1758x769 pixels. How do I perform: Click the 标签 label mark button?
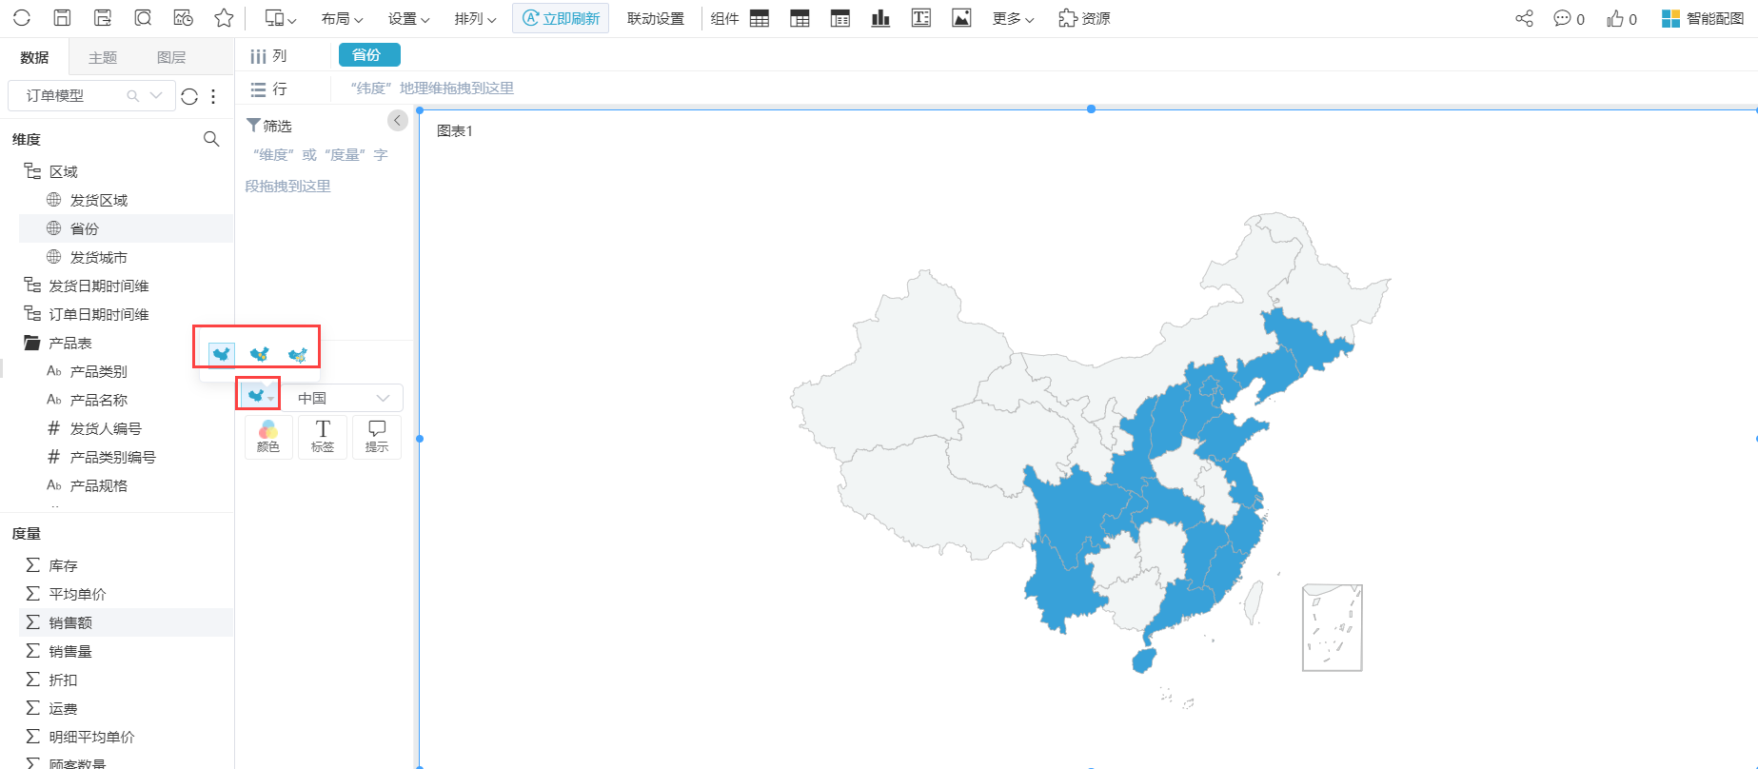323,437
